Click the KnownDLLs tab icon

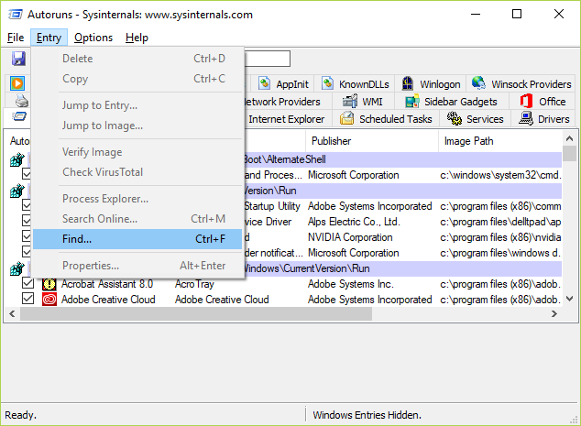pos(327,83)
